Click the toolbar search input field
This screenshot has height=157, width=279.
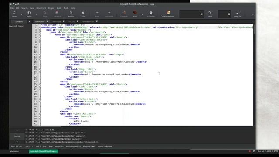[189, 14]
